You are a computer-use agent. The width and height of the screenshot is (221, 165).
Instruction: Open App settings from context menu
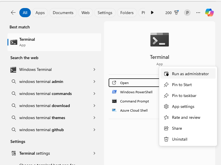point(183,106)
